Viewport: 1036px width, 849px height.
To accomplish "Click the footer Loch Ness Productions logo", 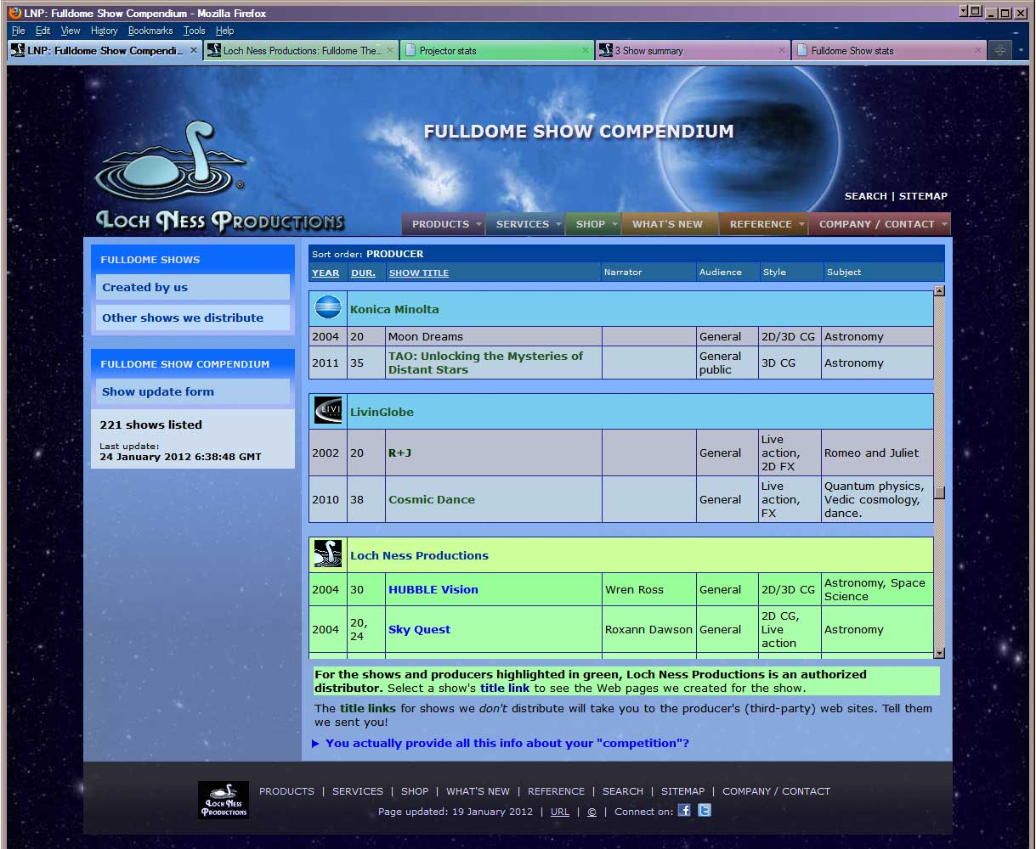I will point(224,800).
